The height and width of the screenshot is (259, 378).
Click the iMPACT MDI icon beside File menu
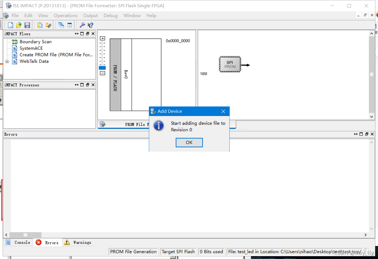6,16
